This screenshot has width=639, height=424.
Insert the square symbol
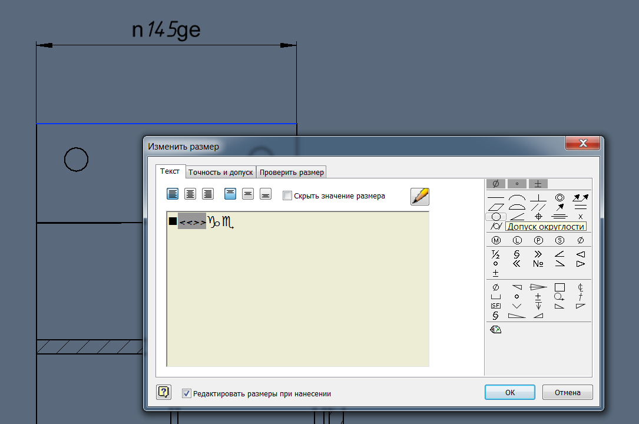point(559,287)
